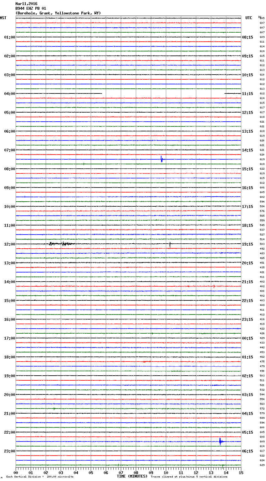The height and width of the screenshot is (481, 266).
Task: Click the 23:15 UTC time label
Action: [x=248, y=320]
